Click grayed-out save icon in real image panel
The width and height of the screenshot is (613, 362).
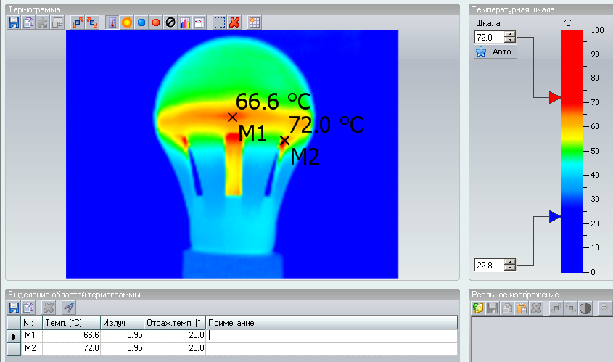pyautogui.click(x=492, y=308)
